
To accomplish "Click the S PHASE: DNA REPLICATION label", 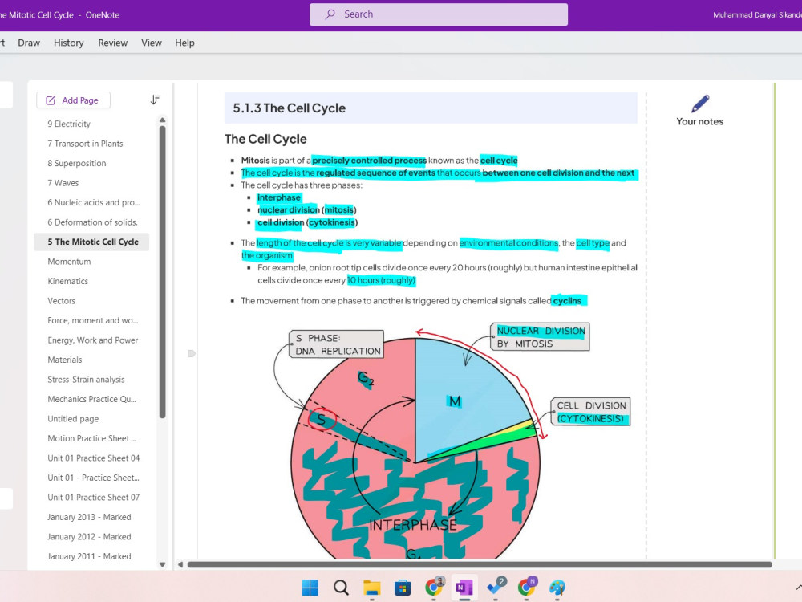I will pos(337,344).
